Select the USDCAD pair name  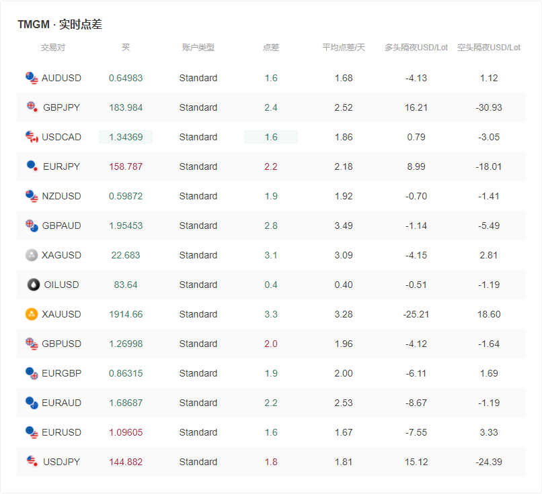pyautogui.click(x=61, y=137)
